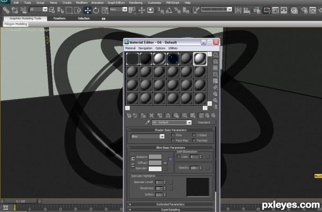Screen dimensions: 322x212
Task: Click Material/Map Navigator icon
Action: 215,107
